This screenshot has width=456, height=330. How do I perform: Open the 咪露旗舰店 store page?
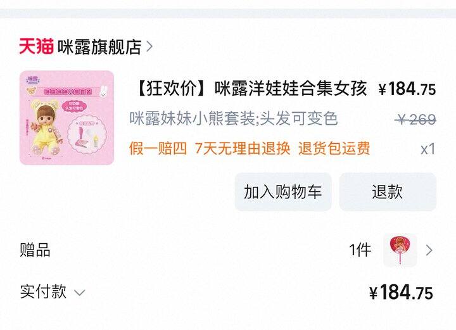pyautogui.click(x=99, y=46)
